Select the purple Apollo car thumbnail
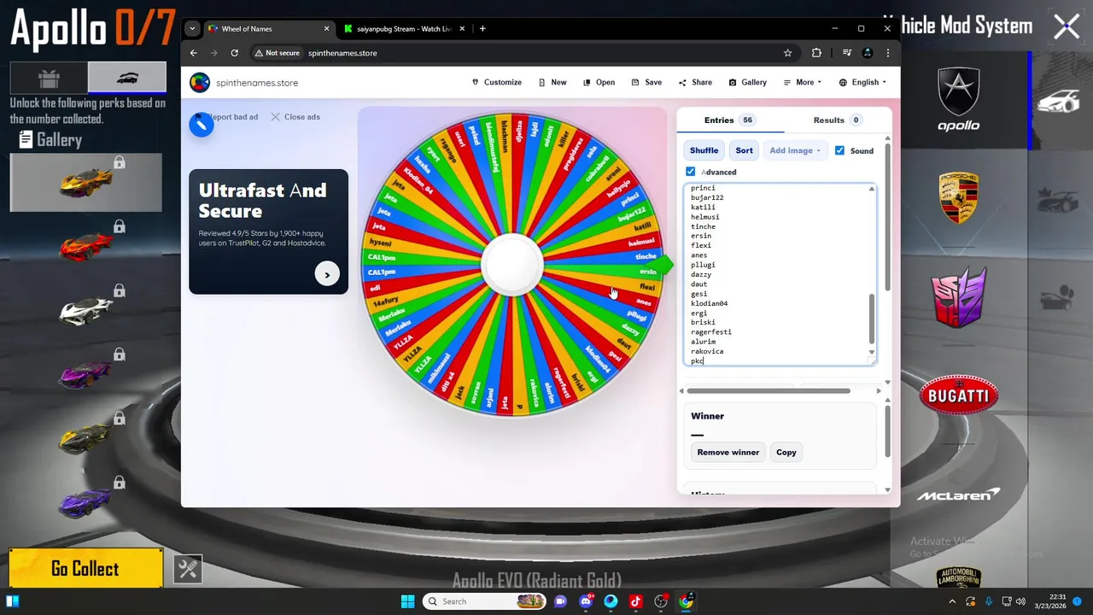Screen dimensions: 1093x615 coord(85,373)
